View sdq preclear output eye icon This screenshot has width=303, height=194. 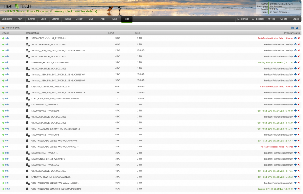pos(295,129)
